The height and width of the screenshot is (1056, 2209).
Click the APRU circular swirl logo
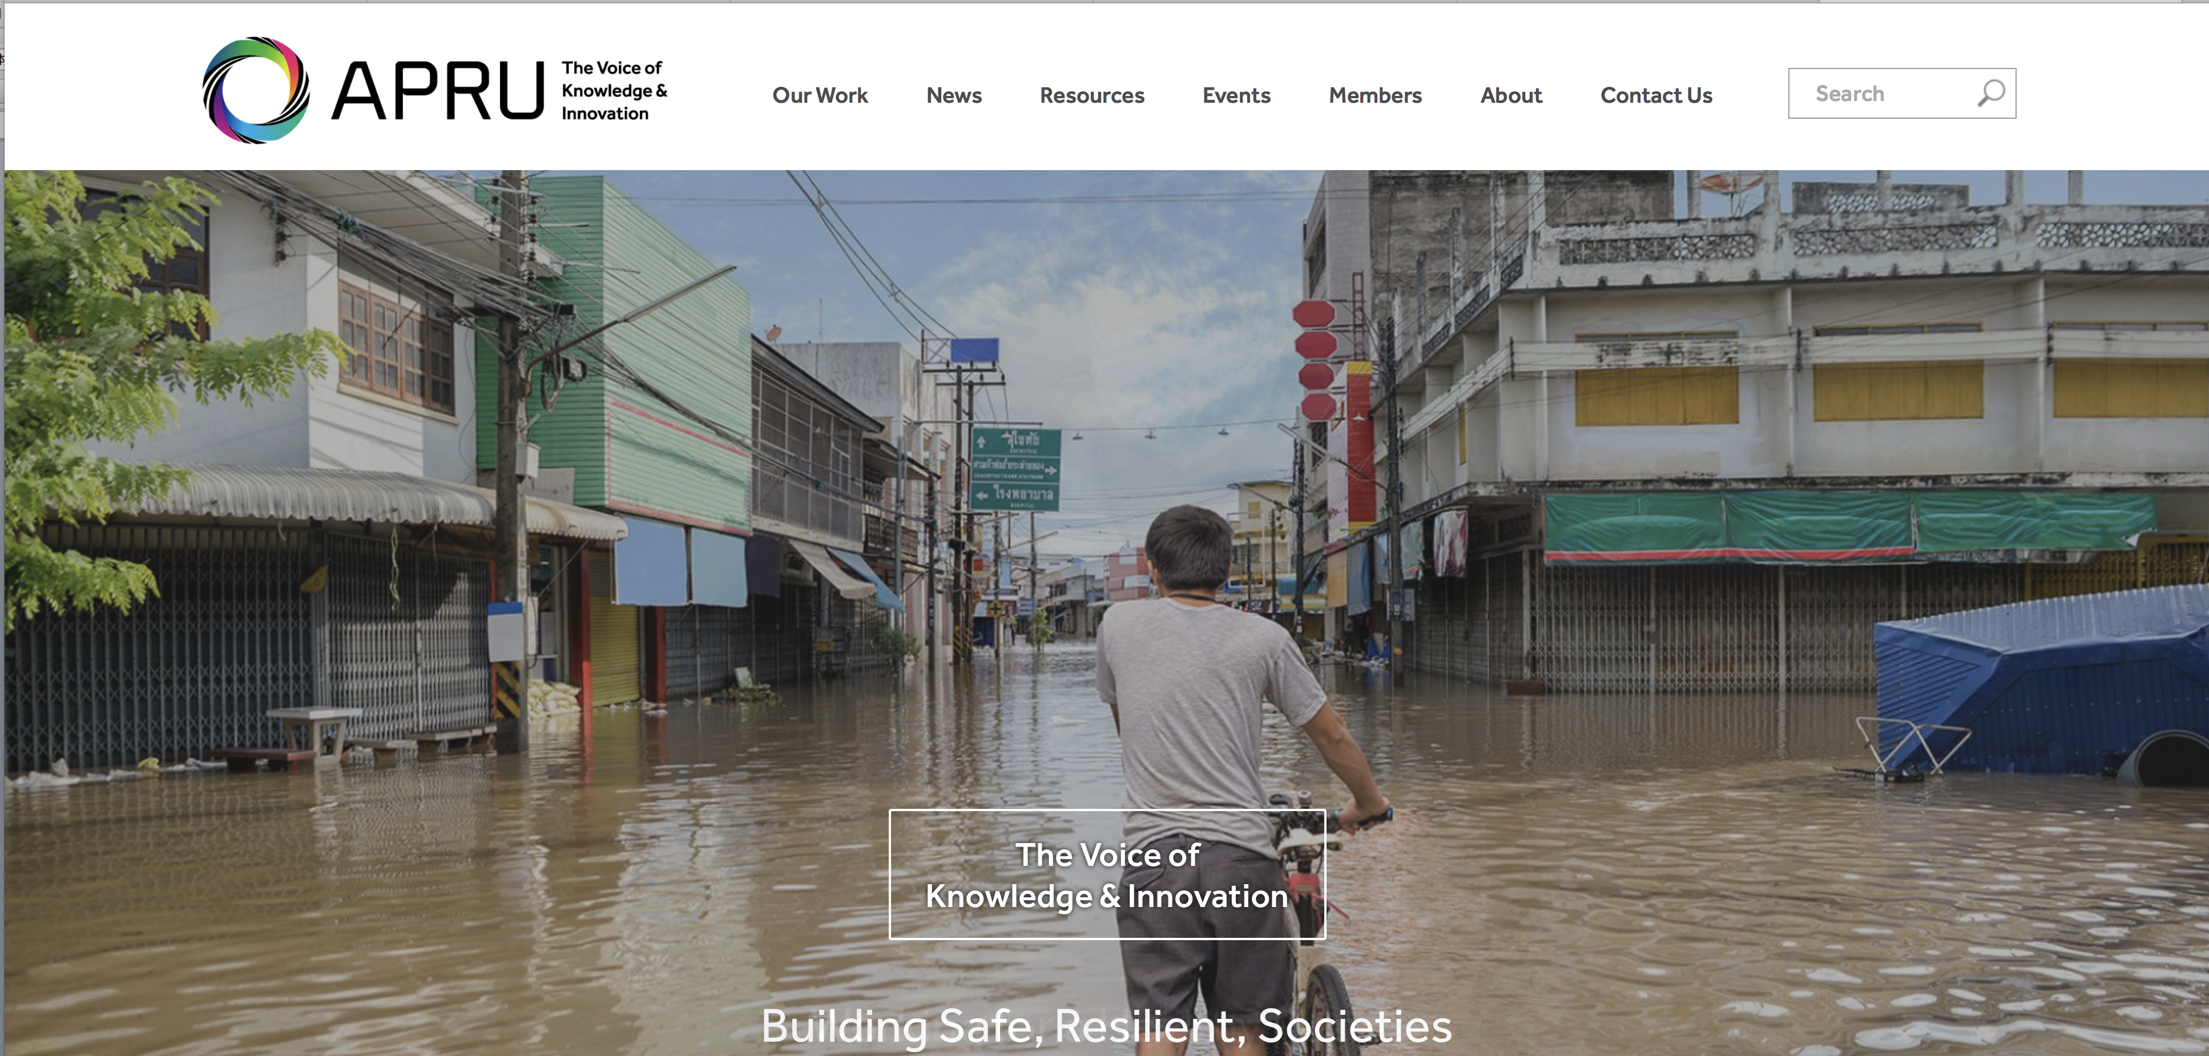click(256, 90)
